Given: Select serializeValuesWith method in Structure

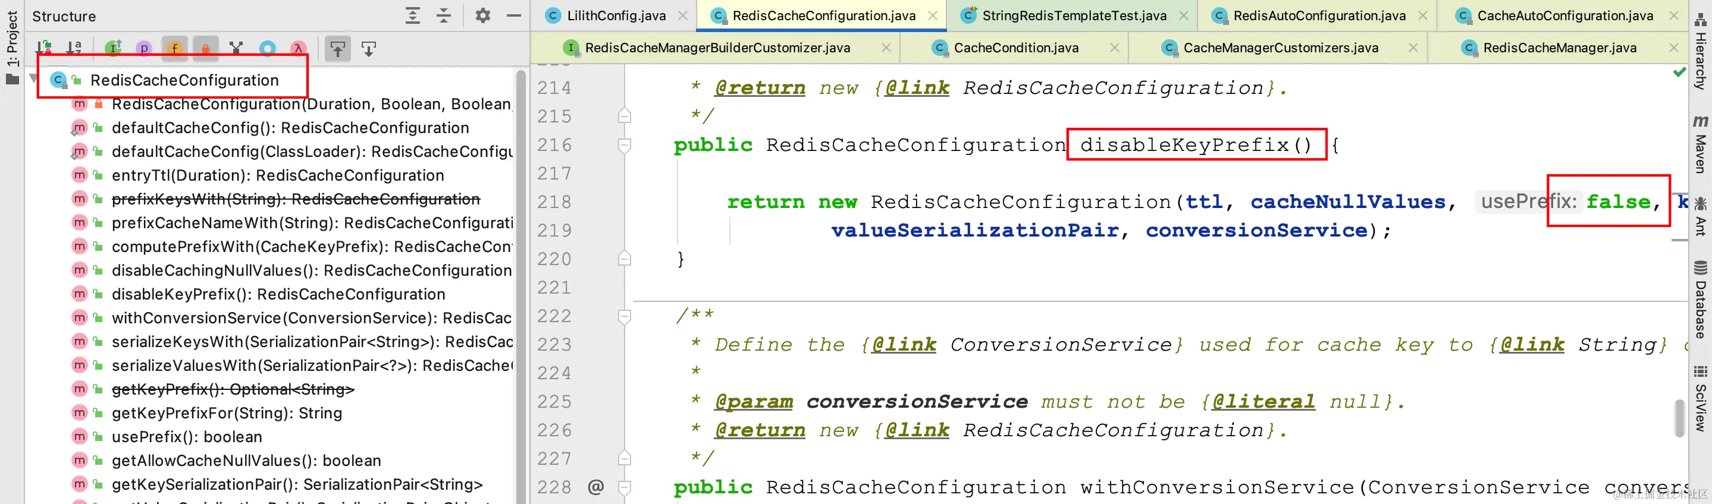Looking at the screenshot, I should tap(312, 366).
